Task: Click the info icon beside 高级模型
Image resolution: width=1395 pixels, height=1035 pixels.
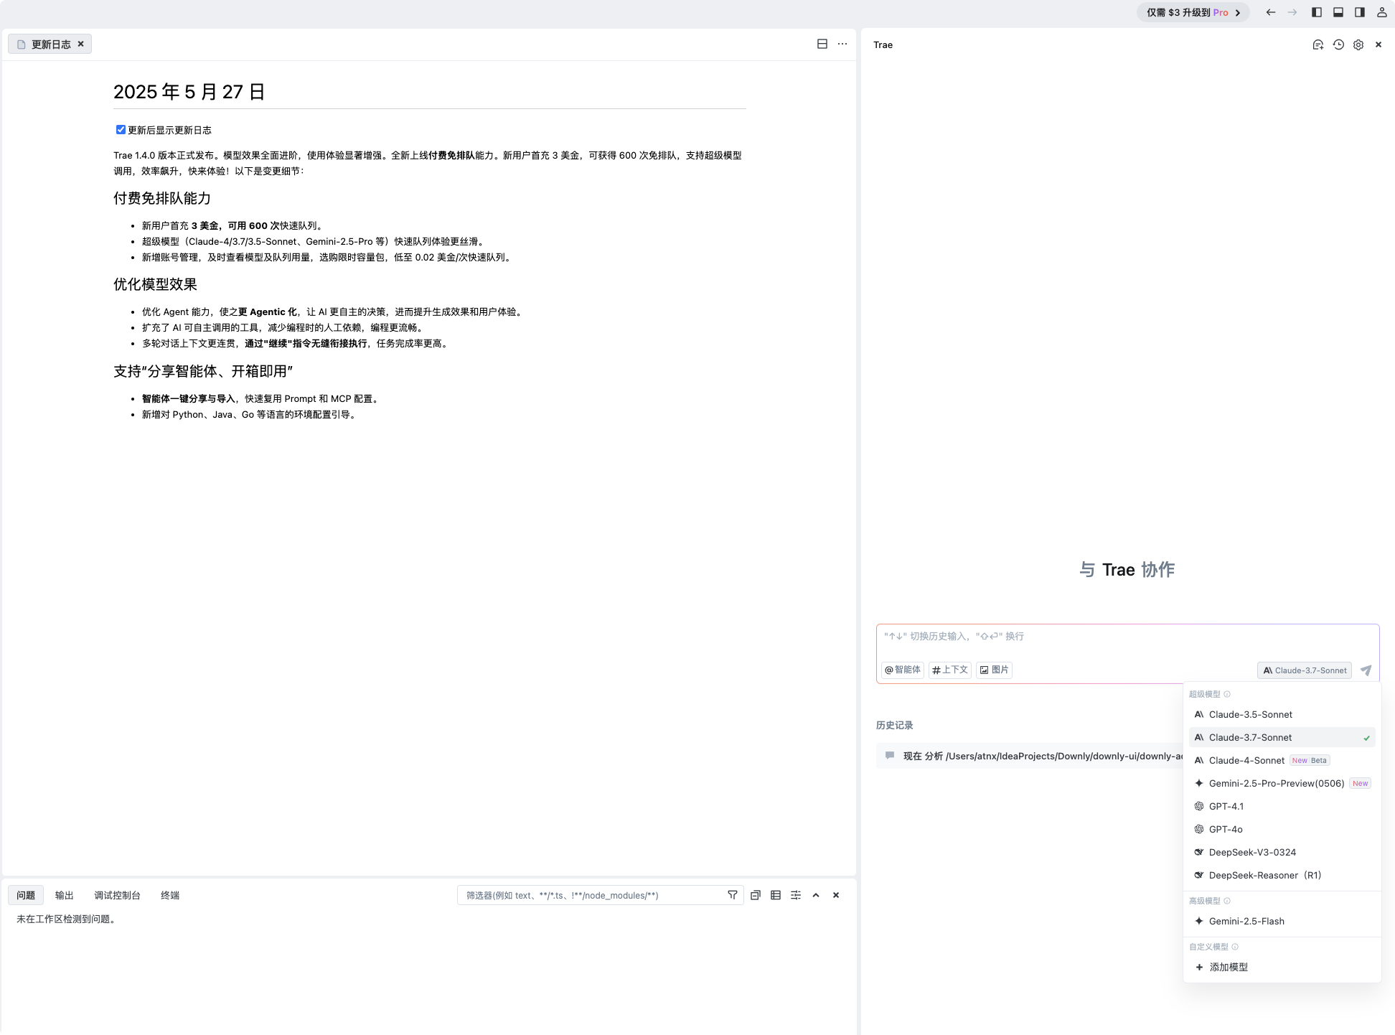Action: coord(1227,901)
